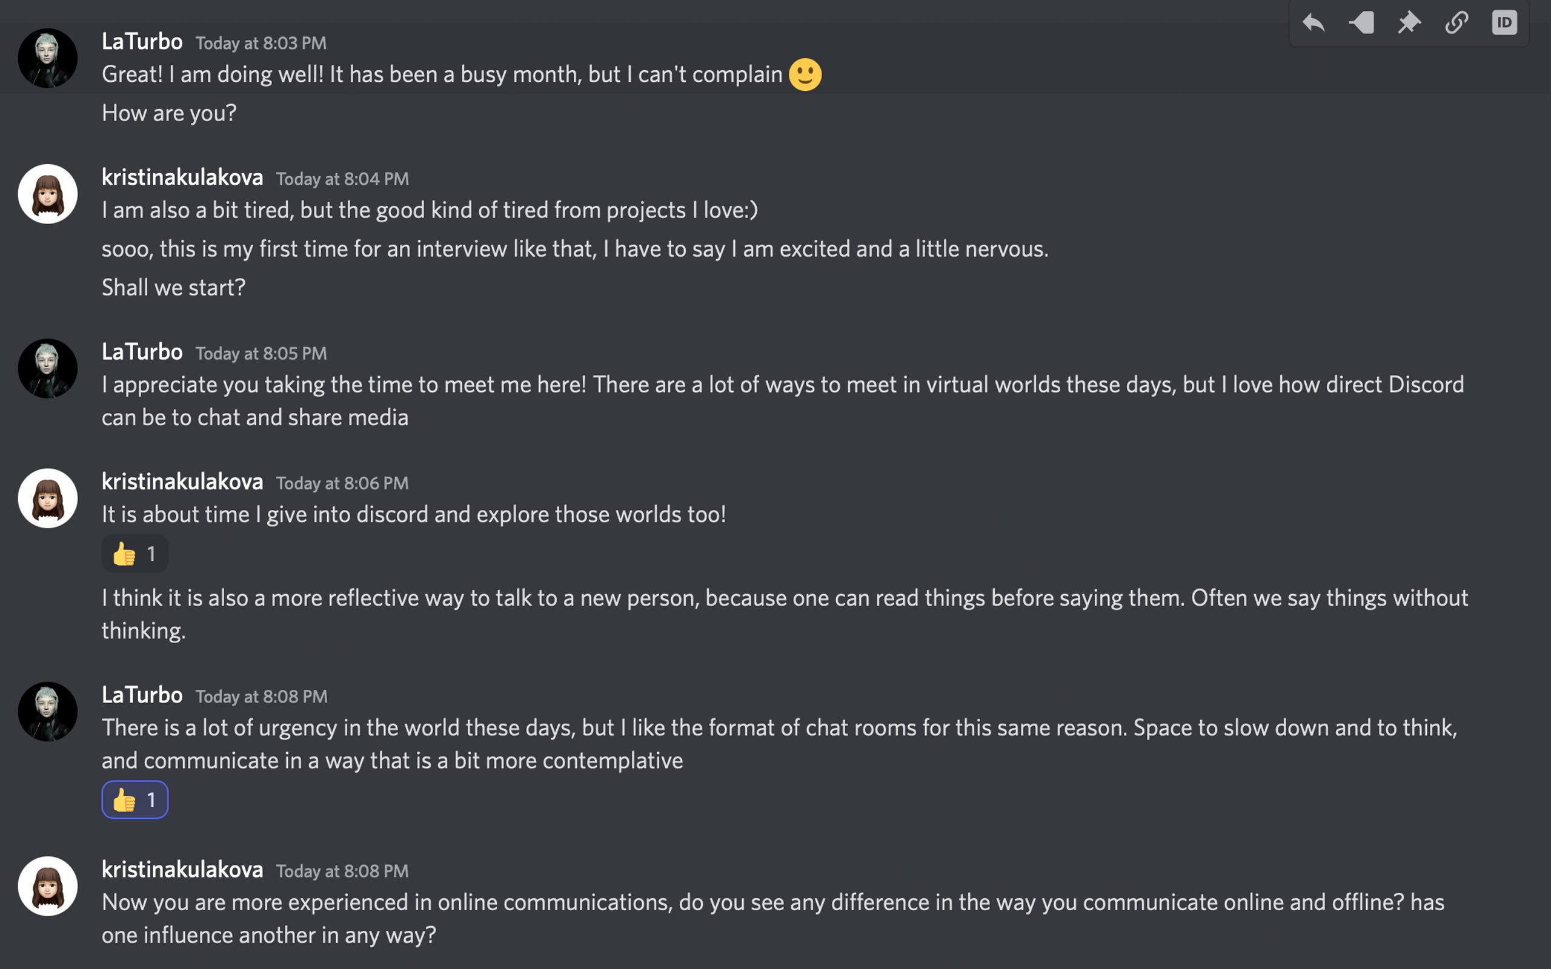Click LaTurbo's avatar on the 8:05 PM message
The width and height of the screenshot is (1551, 969).
point(47,368)
